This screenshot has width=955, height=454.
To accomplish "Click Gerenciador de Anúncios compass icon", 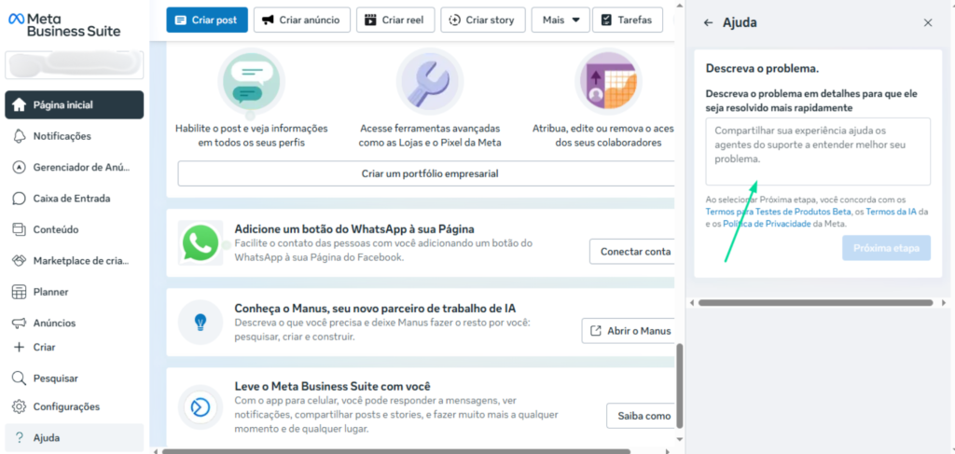I will tap(19, 168).
